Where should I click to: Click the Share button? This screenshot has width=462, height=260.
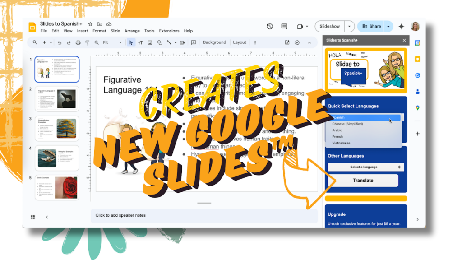click(371, 26)
